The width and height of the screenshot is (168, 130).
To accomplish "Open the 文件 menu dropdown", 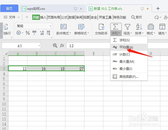I will click(x=12, y=17).
